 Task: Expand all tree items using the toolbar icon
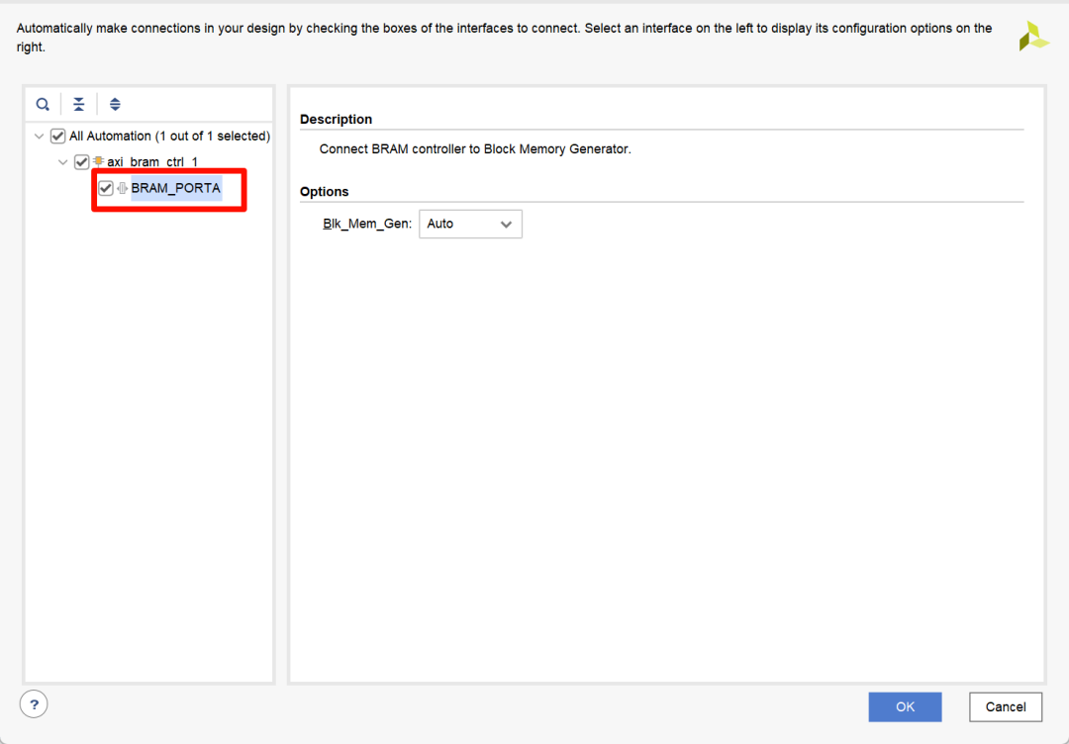pyautogui.click(x=115, y=104)
